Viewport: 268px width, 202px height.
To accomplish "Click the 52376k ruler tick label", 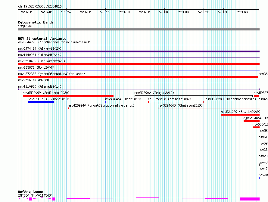I will coord(86,12).
